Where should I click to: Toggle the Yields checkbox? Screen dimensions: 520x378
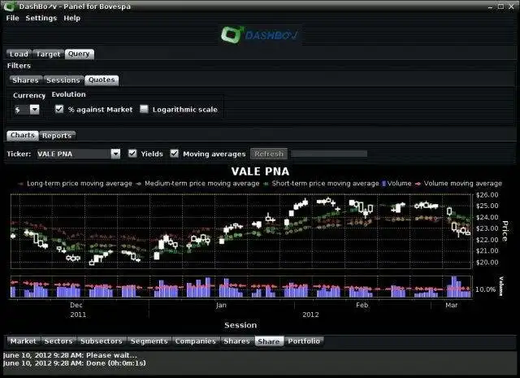[x=132, y=154]
